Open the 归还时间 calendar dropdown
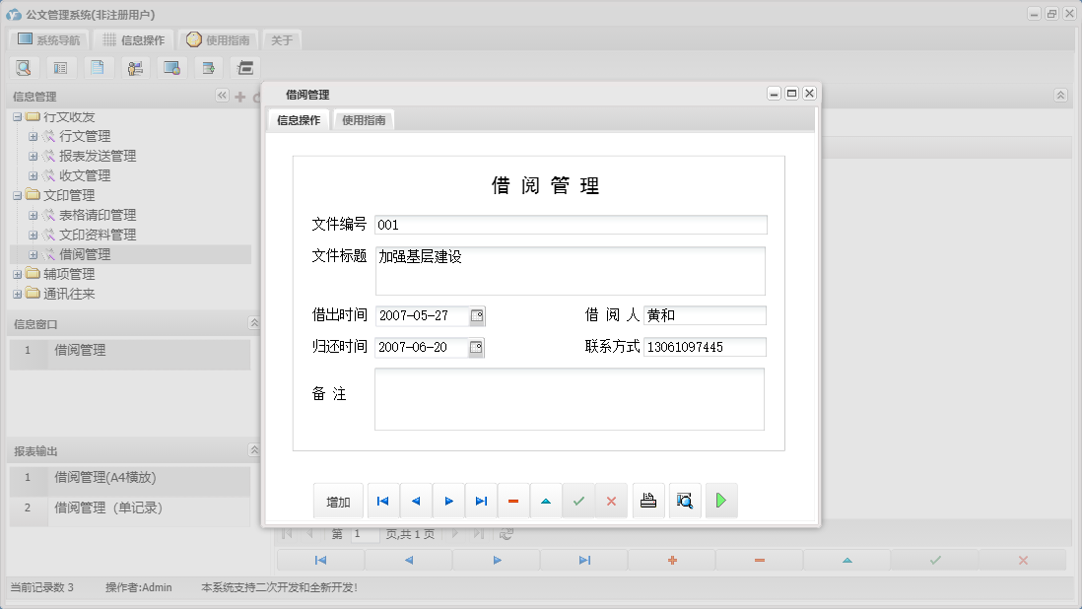Screen dimensions: 1082x609 [476, 347]
